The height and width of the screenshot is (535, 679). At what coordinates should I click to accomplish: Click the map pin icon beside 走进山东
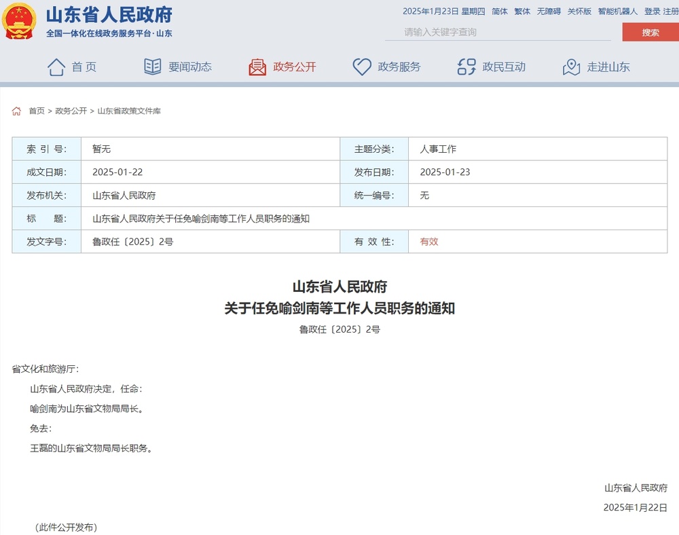(x=571, y=67)
